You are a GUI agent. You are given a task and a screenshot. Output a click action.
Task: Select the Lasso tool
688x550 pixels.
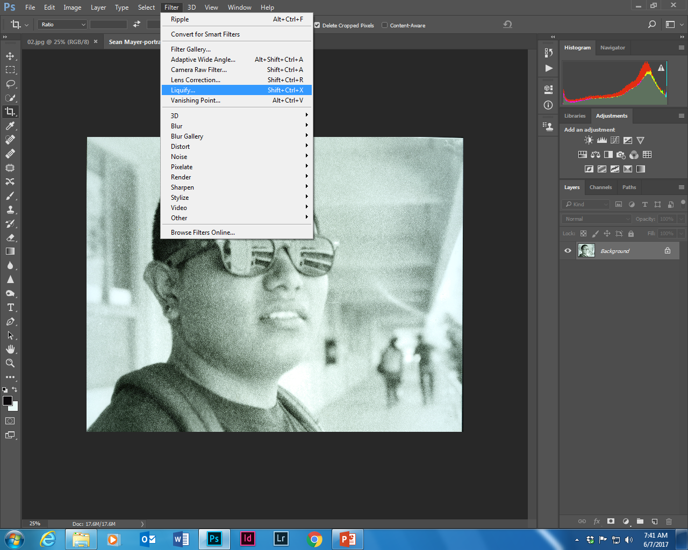tap(10, 84)
